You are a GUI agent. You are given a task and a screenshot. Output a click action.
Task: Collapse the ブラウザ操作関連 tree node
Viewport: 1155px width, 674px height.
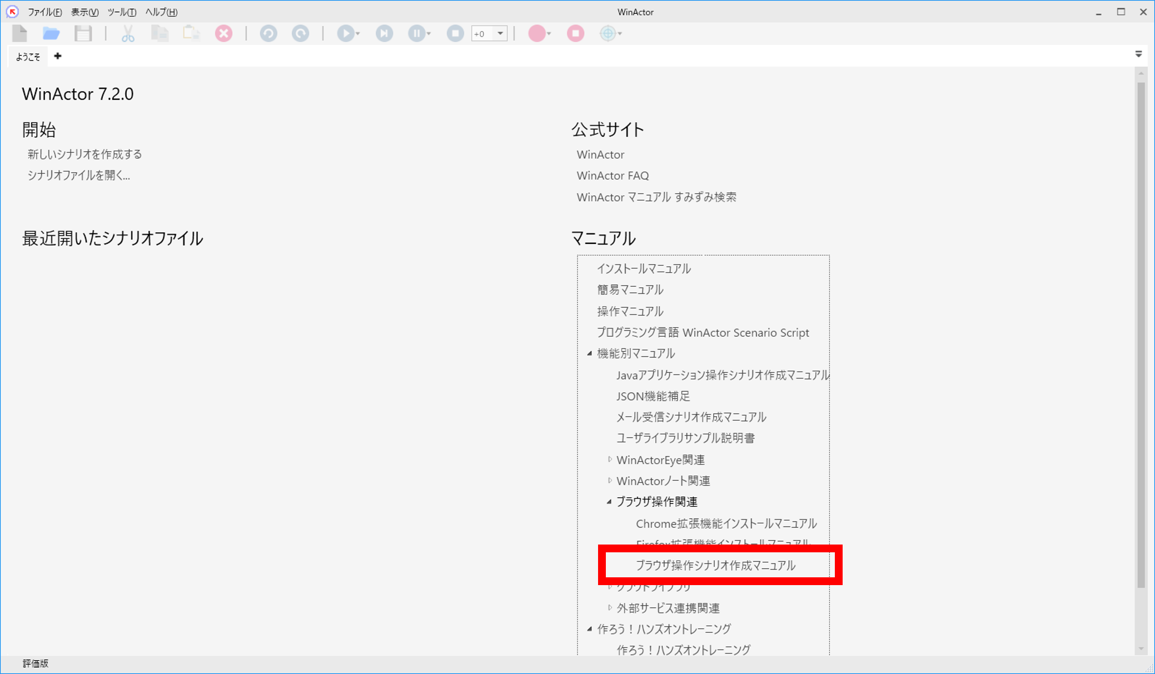(609, 502)
